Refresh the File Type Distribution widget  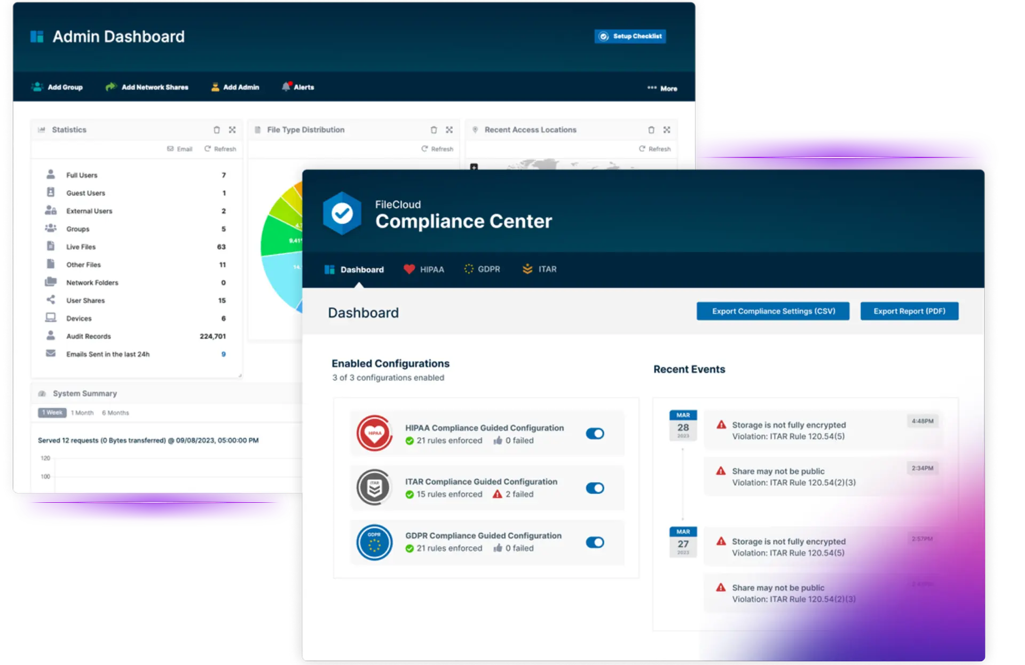coord(437,149)
